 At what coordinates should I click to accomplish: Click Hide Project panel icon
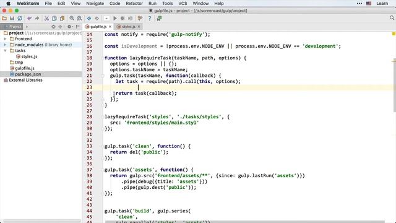tap(77, 27)
